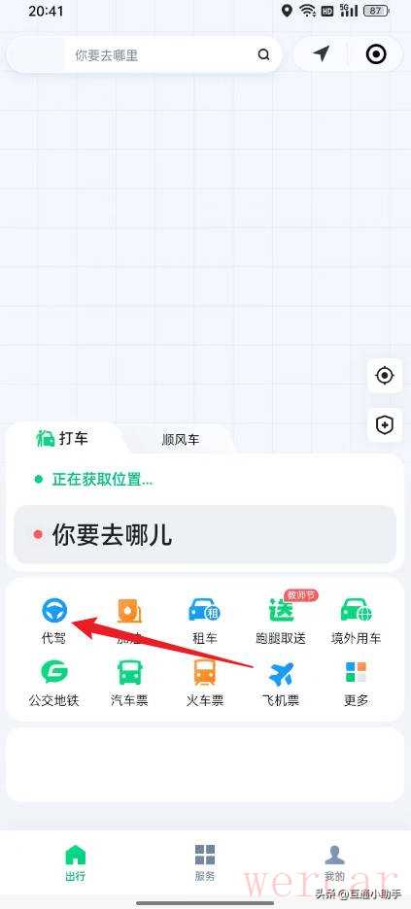Tap the 你要去哪儿 destination field

click(x=205, y=534)
